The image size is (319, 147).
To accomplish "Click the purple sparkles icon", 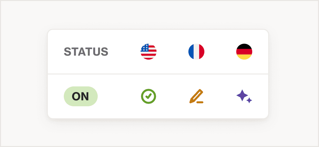I will tap(244, 96).
